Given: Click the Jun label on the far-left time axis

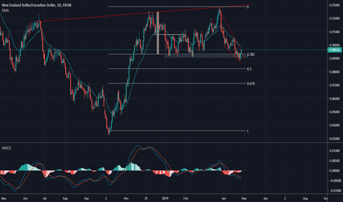Looking at the screenshot, I should pos(25,198).
